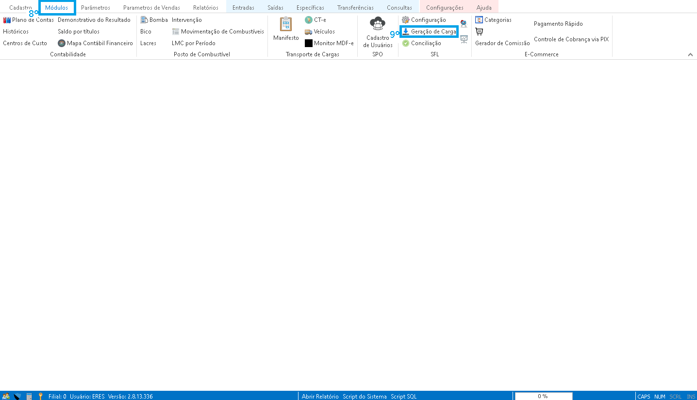Open Pagamento Rápido
Image resolution: width=697 pixels, height=400 pixels.
click(558, 24)
